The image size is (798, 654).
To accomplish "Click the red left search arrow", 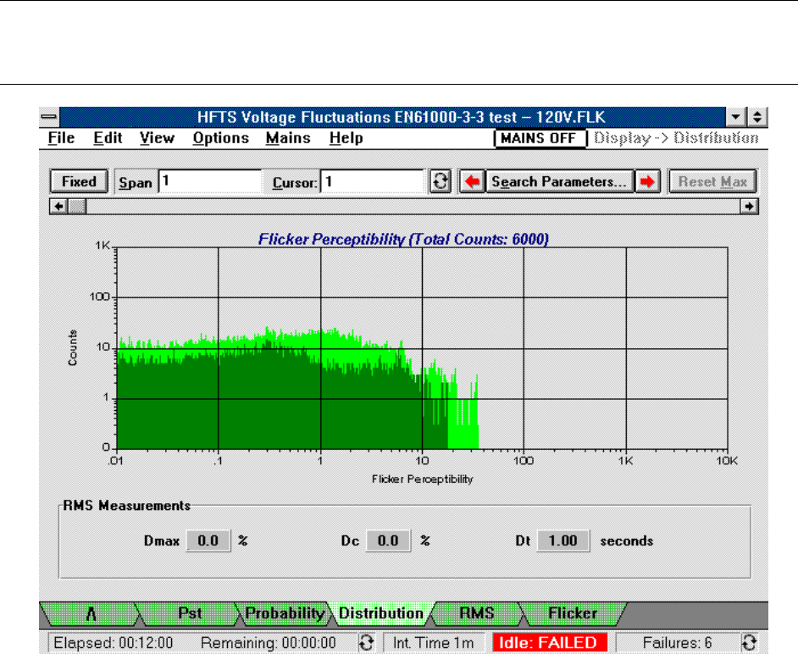I will 471,181.
